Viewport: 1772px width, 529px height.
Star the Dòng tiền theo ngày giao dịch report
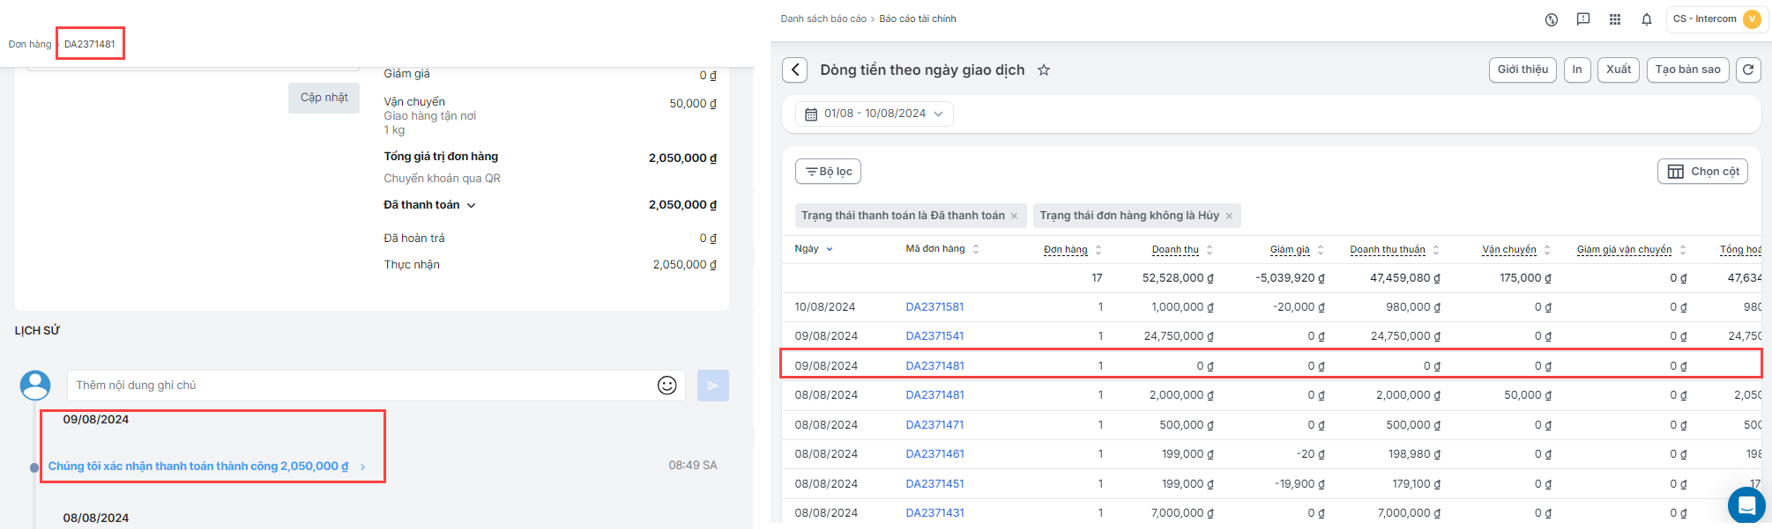click(x=1044, y=70)
